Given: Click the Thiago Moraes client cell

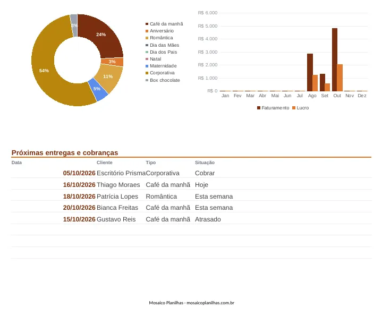Looking at the screenshot, I should 118,185.
